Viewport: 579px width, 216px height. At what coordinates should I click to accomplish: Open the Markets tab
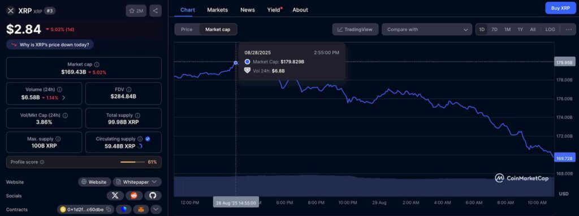(218, 10)
